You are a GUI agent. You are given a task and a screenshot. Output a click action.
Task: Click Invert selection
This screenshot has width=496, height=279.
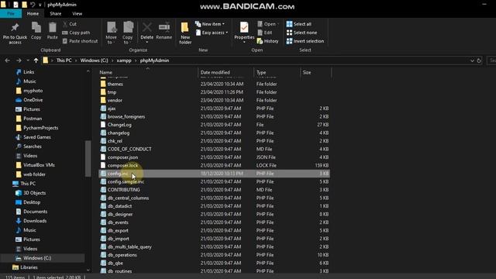point(305,41)
